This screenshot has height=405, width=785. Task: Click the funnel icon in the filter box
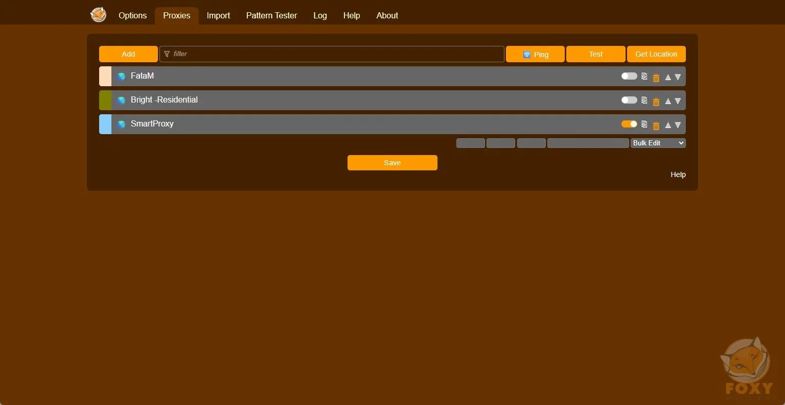[x=167, y=54]
